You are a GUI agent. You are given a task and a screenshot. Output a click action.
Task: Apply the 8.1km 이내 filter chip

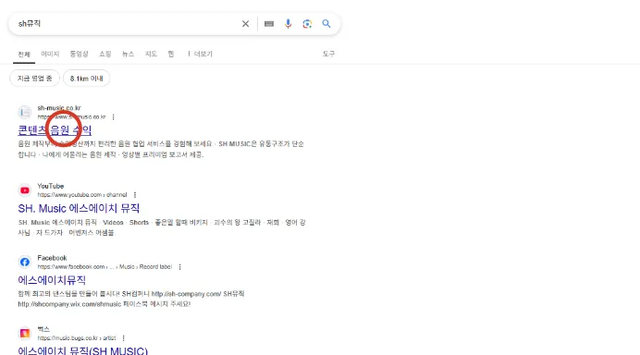point(87,79)
